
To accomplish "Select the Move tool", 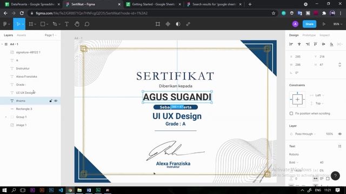I will tap(18, 24).
